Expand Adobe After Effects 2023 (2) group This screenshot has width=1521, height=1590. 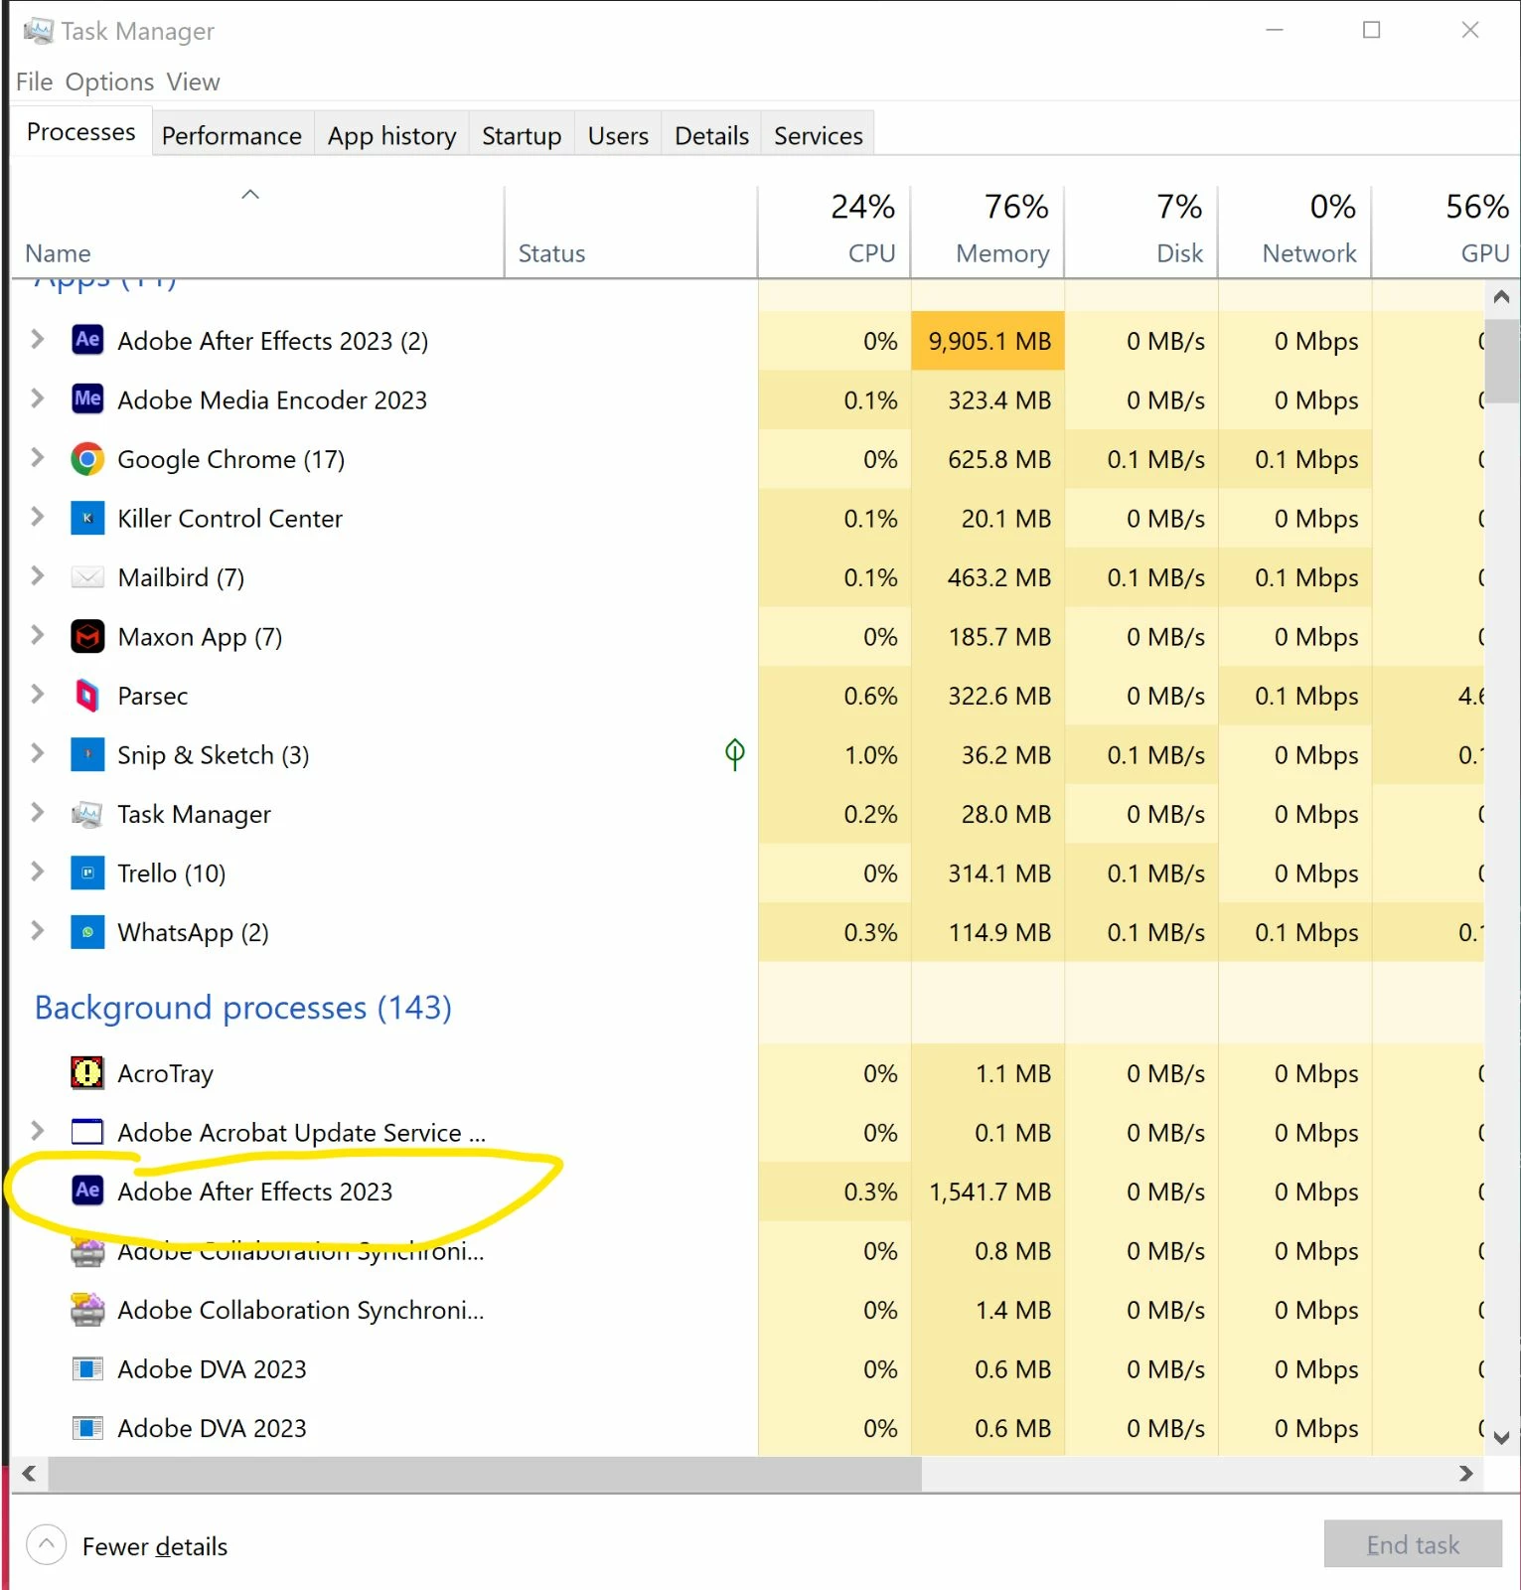38,340
